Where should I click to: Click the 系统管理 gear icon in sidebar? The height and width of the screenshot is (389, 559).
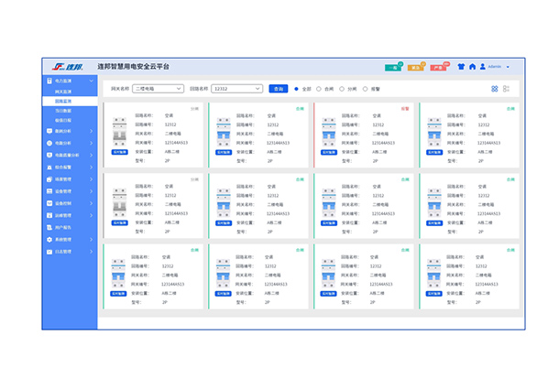tap(48, 239)
